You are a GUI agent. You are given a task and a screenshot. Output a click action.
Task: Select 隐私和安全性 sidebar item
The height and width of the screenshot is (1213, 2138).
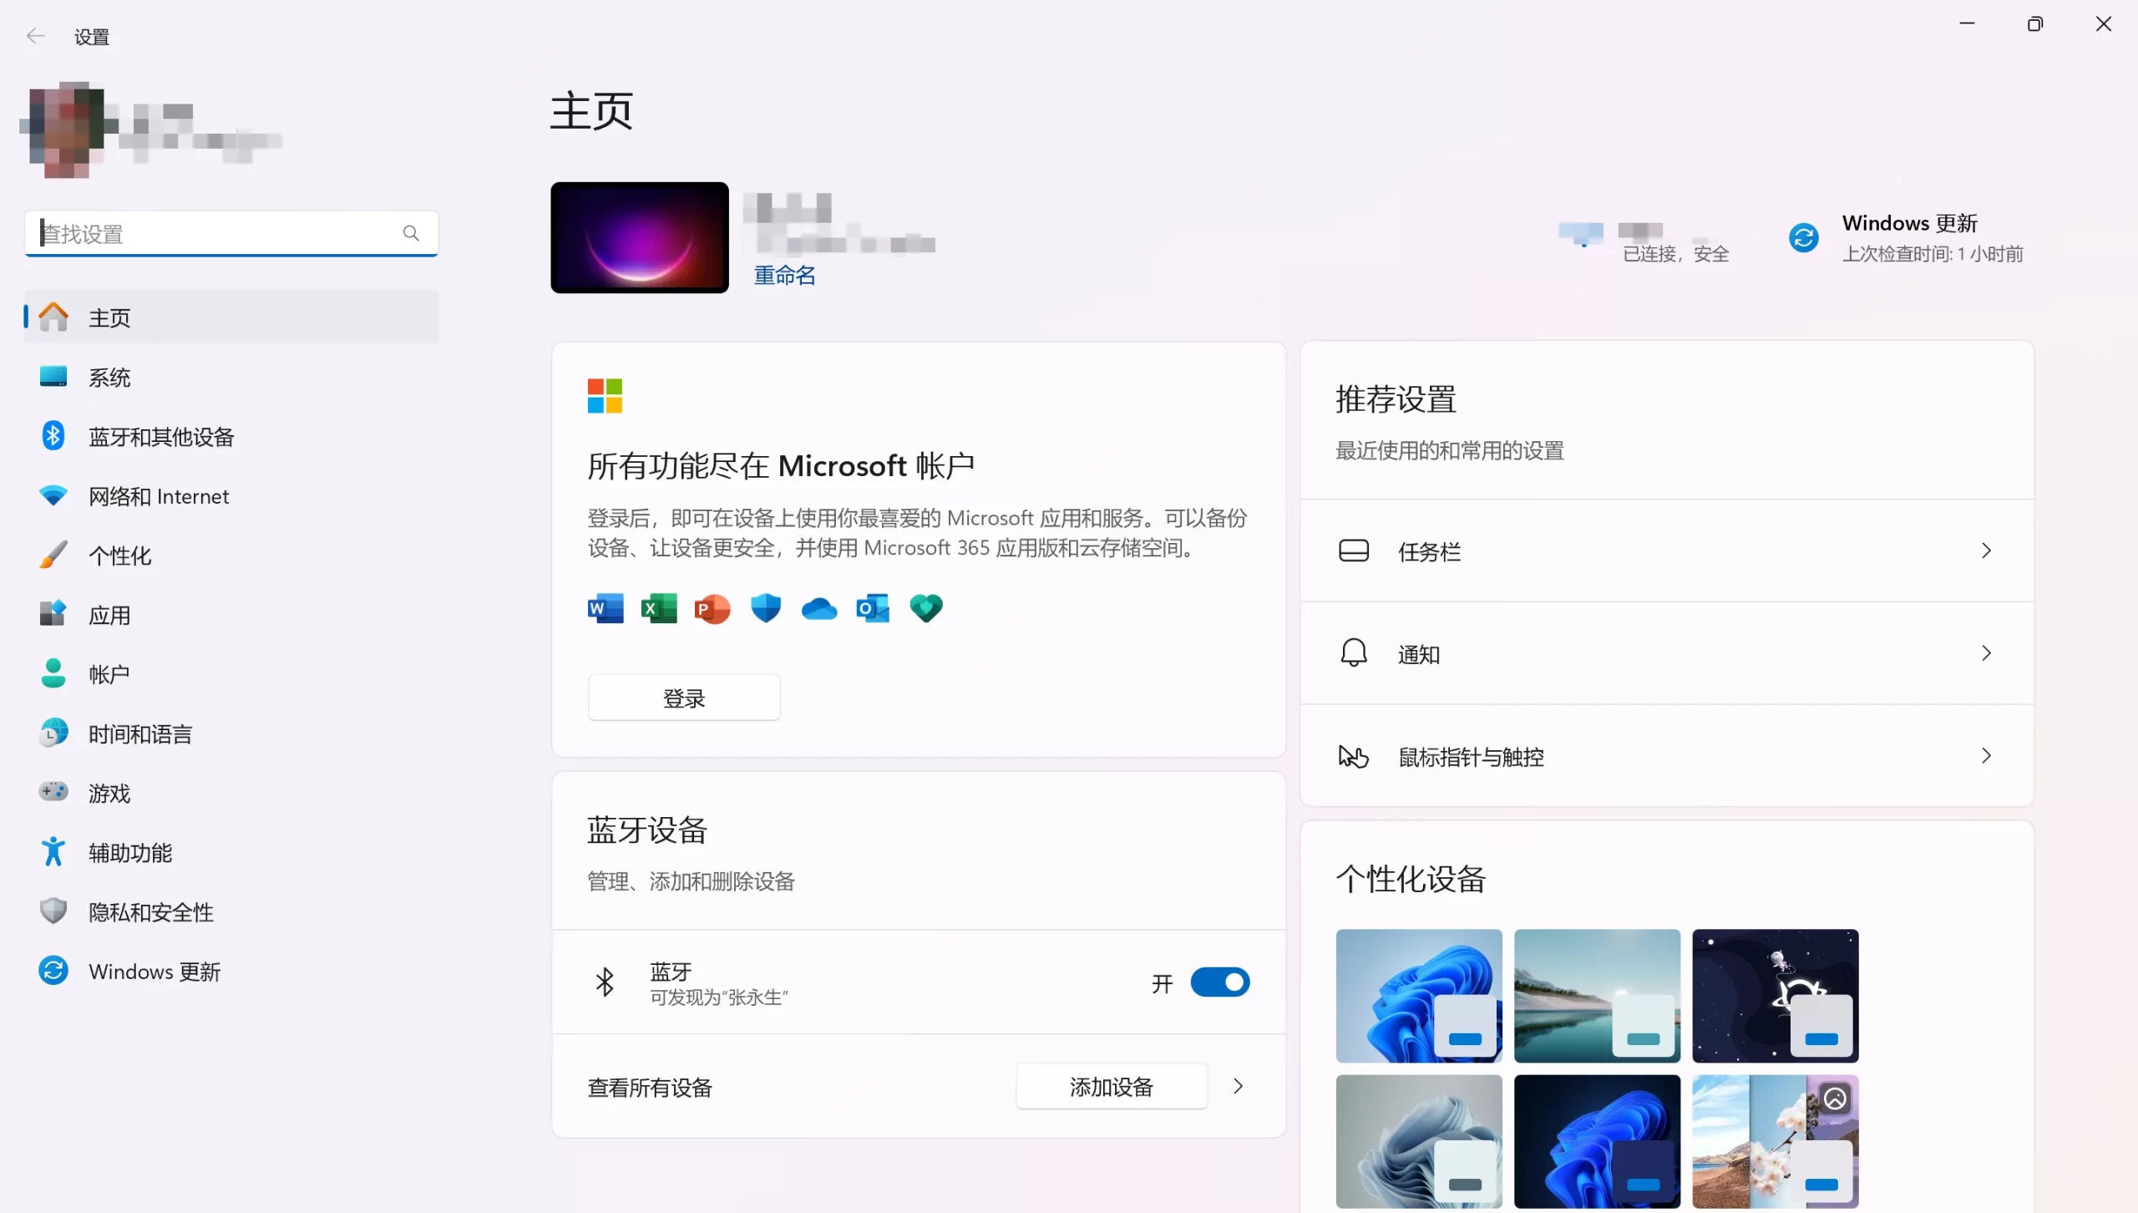point(151,912)
